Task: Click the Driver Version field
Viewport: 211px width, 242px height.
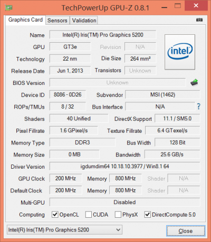Action: [x=124, y=166]
